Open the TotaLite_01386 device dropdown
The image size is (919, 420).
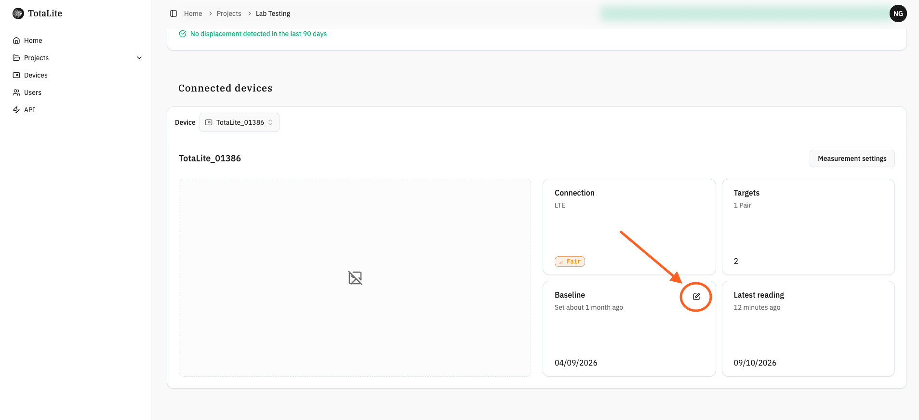click(240, 122)
